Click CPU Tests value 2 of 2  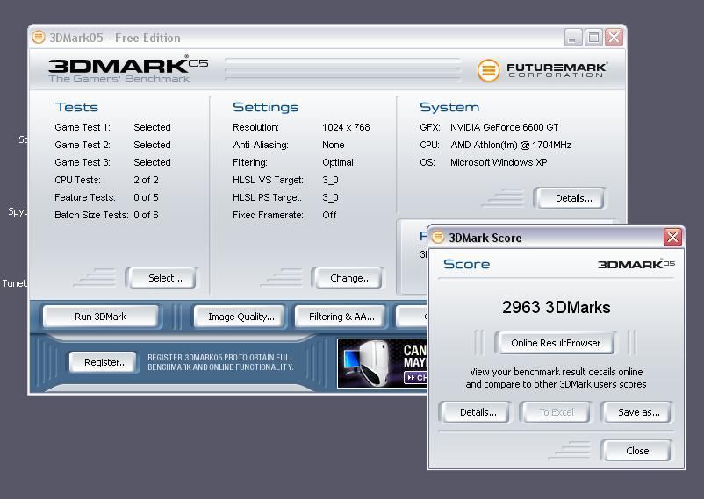pos(146,180)
